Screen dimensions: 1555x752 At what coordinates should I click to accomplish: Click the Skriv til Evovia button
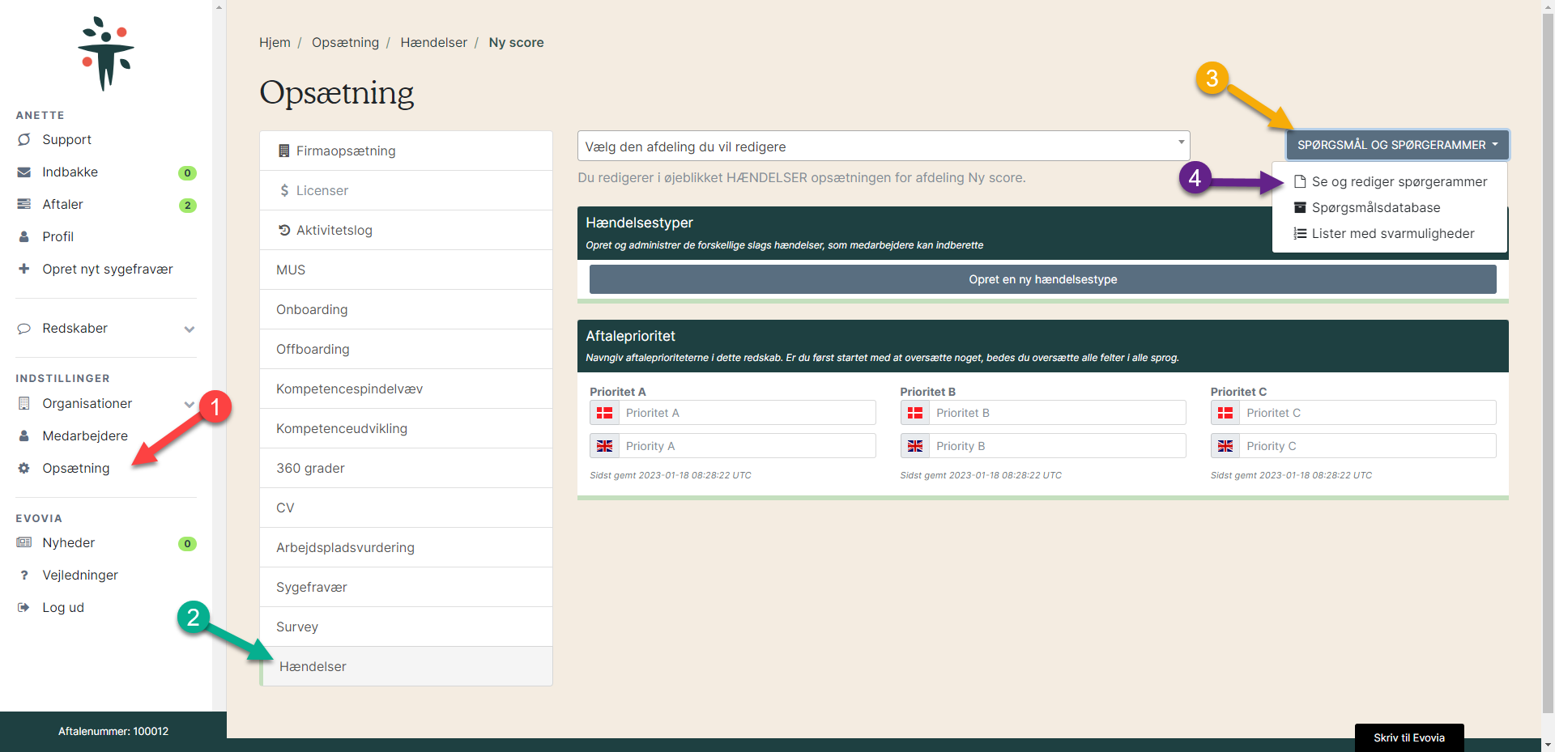click(1409, 737)
